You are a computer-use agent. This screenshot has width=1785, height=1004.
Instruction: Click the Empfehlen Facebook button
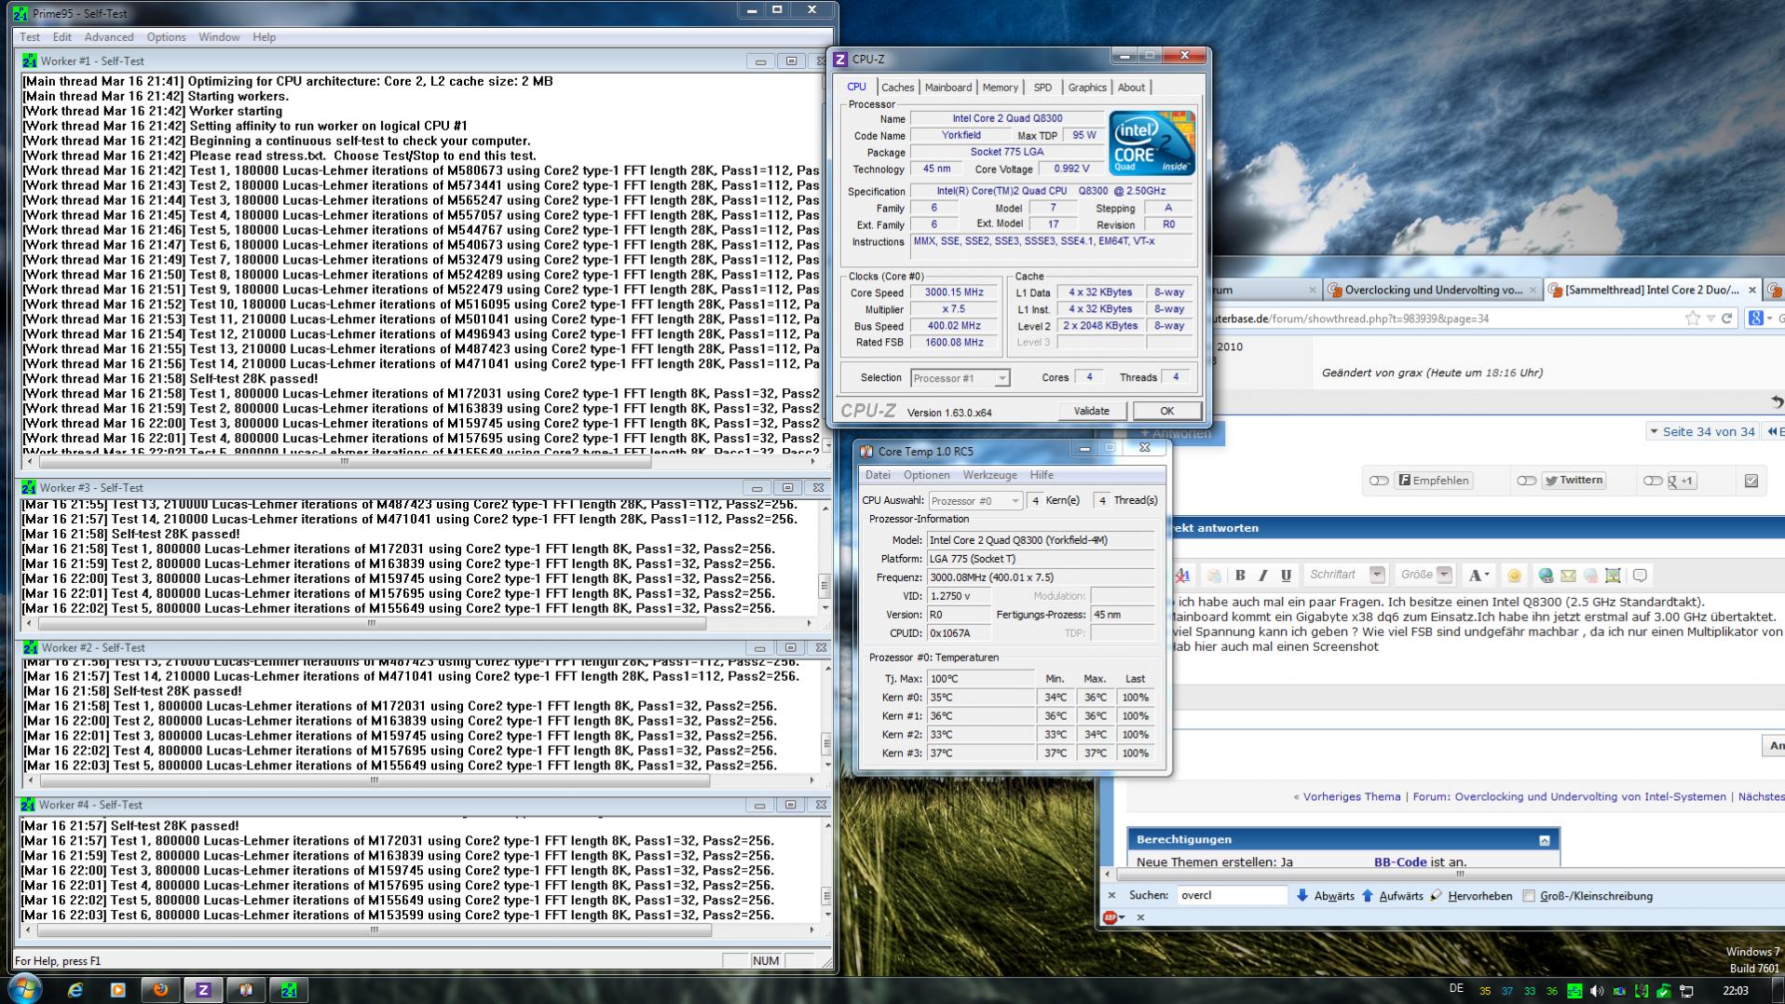pos(1435,481)
